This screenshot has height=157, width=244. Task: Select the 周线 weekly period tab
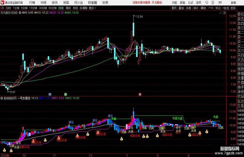(68, 8)
